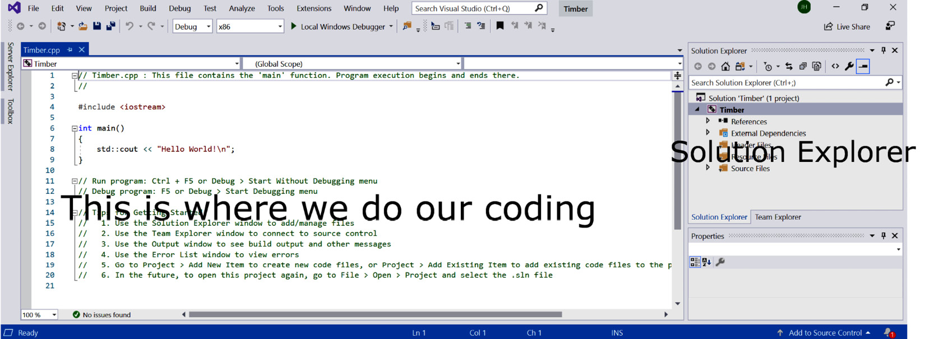Click the Pending Changes Filter clock icon
This screenshot has height=339, width=925.
[768, 67]
